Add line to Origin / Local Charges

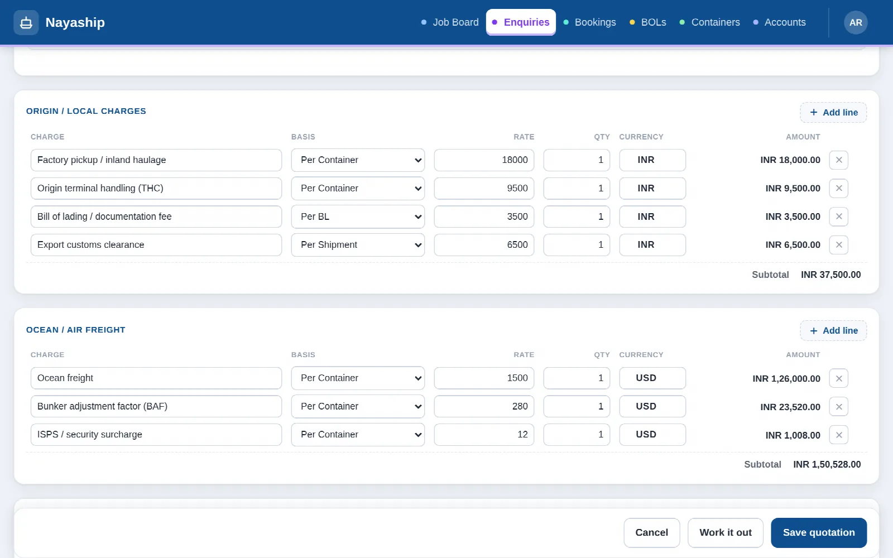(833, 112)
